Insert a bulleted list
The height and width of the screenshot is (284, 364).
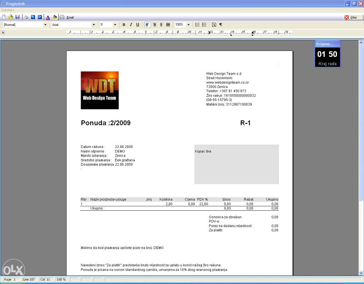click(x=204, y=25)
